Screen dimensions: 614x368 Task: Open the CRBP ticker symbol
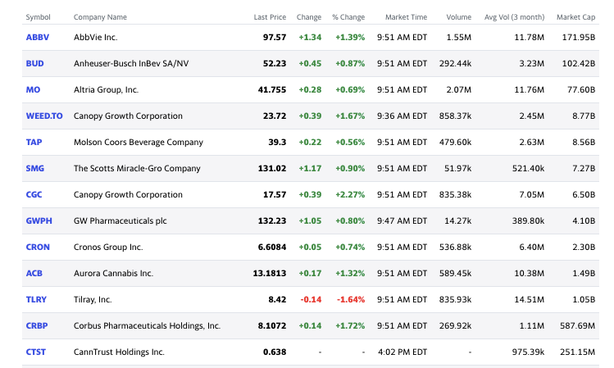tap(37, 325)
